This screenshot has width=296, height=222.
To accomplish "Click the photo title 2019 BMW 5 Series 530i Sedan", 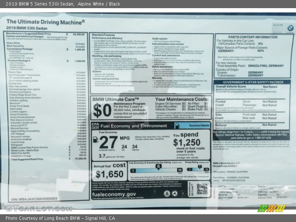I will pos(40,4).
